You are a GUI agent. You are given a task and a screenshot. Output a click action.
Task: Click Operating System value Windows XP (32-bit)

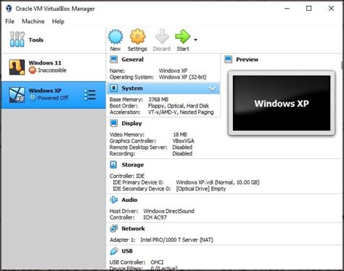click(x=183, y=77)
